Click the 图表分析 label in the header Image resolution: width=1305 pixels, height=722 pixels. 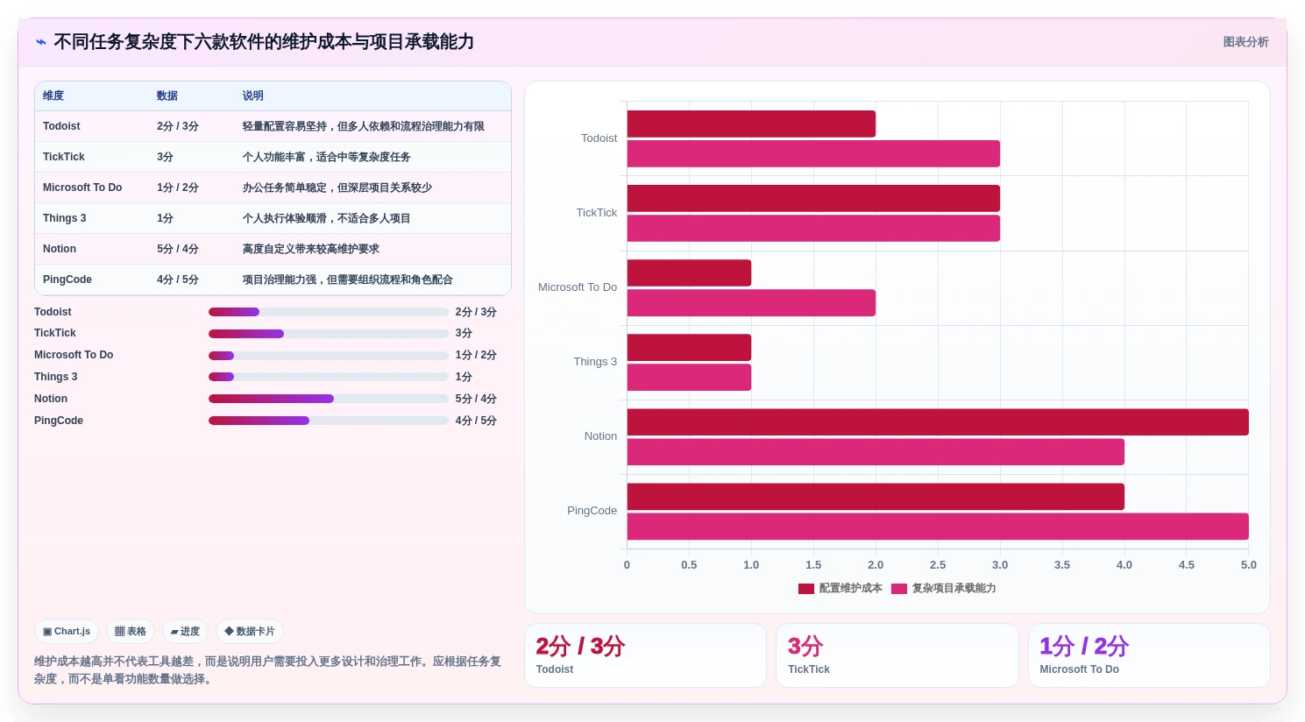click(x=1245, y=42)
